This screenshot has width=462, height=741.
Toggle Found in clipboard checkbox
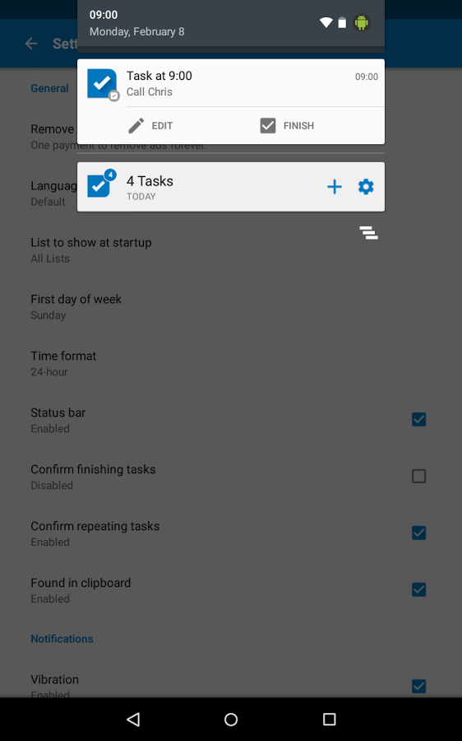[x=418, y=590]
